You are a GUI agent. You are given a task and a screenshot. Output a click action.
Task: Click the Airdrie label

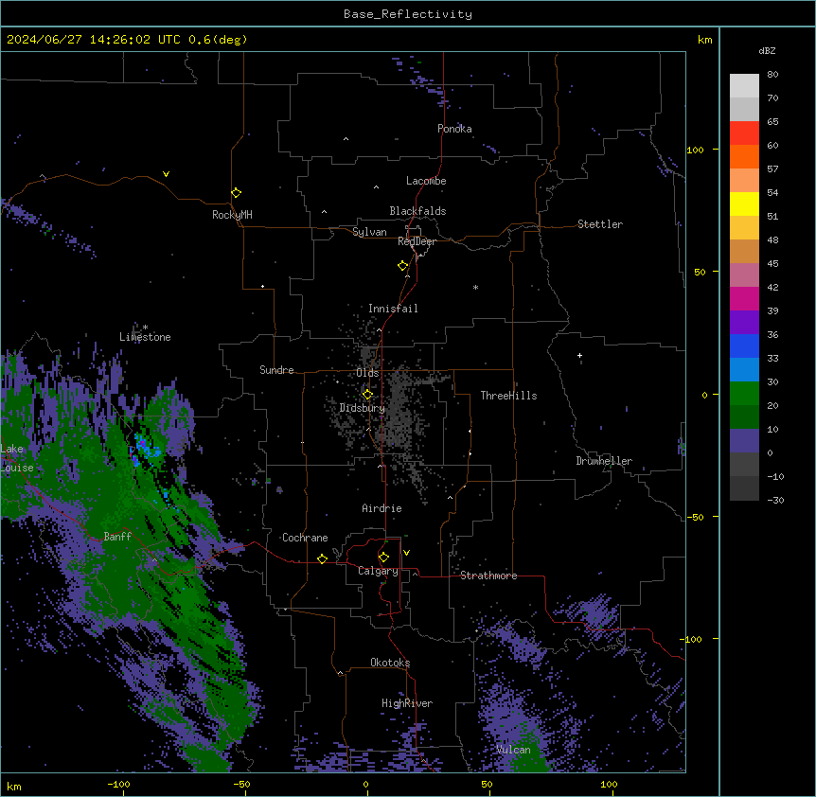click(x=382, y=508)
